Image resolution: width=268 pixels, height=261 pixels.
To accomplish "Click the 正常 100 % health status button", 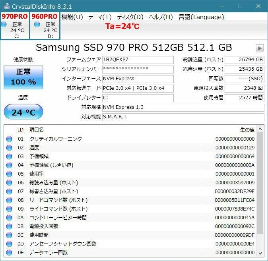I will (23, 77).
